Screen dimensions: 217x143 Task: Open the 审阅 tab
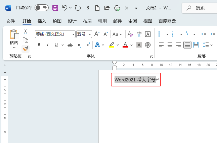click(133, 21)
